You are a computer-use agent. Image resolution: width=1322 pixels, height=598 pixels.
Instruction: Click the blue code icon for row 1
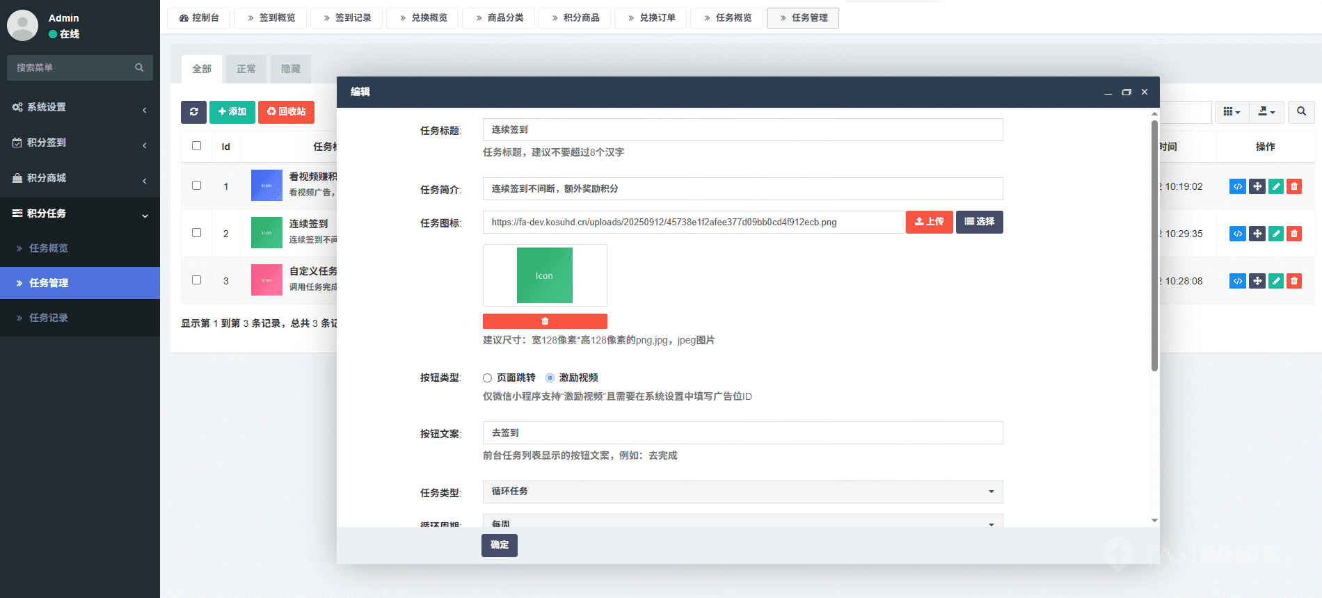[x=1237, y=186]
